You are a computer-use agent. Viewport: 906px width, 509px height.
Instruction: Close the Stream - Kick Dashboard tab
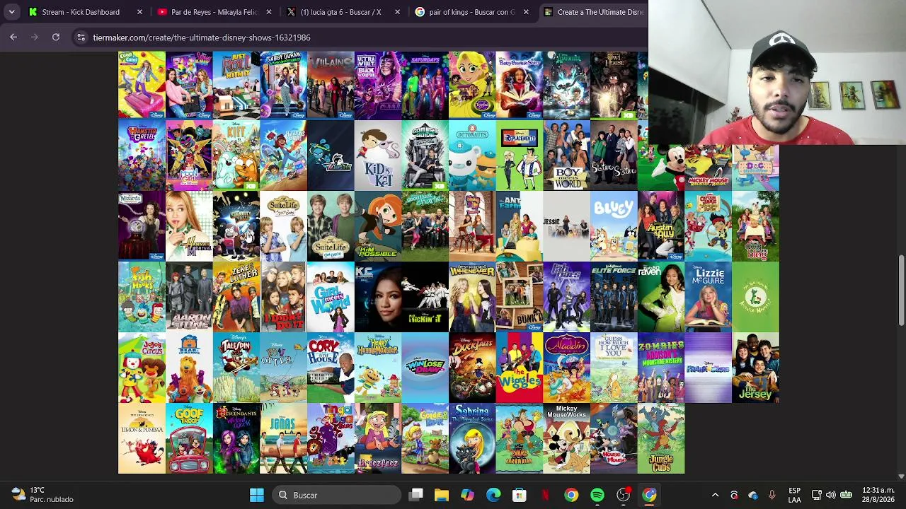coord(139,12)
